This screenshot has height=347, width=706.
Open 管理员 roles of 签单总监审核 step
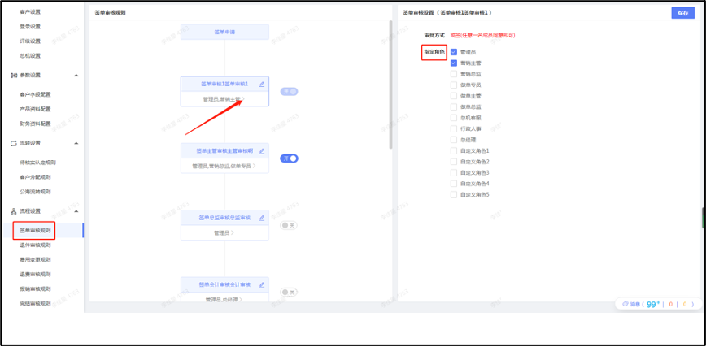(x=233, y=233)
